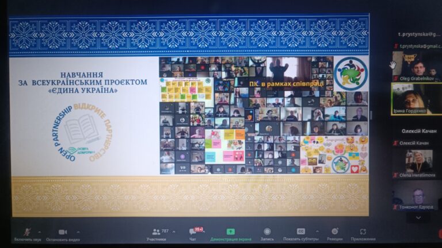Click the '«ЄДИНА УКРАЇНА»' text on the slide

click(82, 91)
